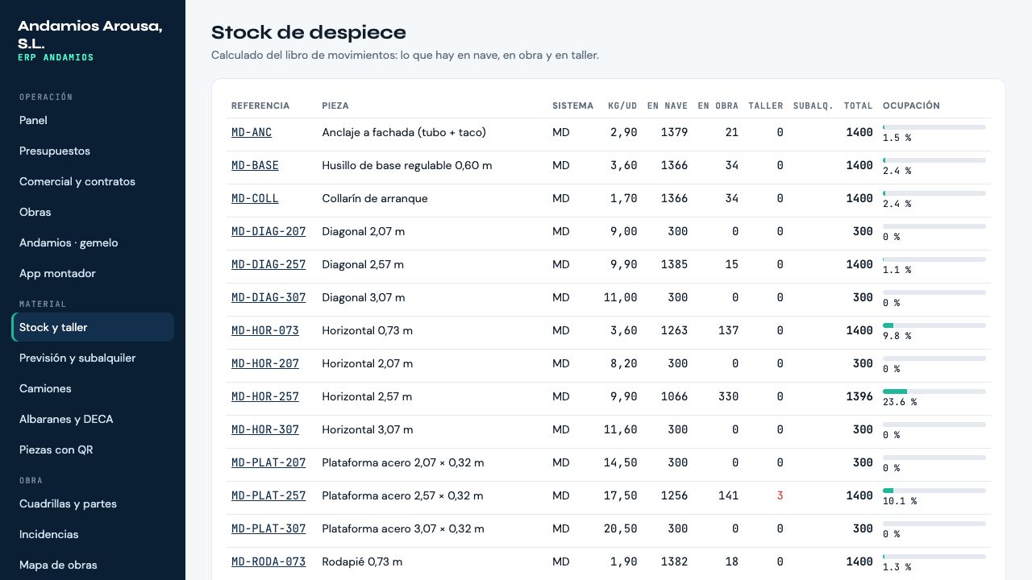Open Mapa de obras

click(x=93, y=565)
